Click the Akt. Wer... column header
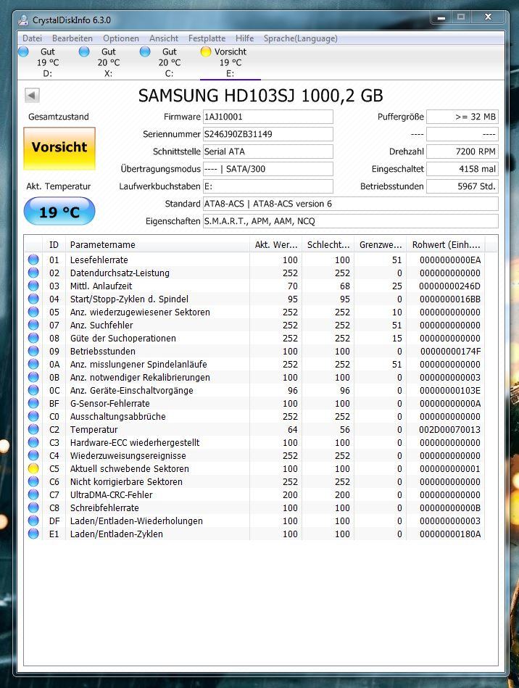The width and height of the screenshot is (519, 688). click(x=275, y=244)
